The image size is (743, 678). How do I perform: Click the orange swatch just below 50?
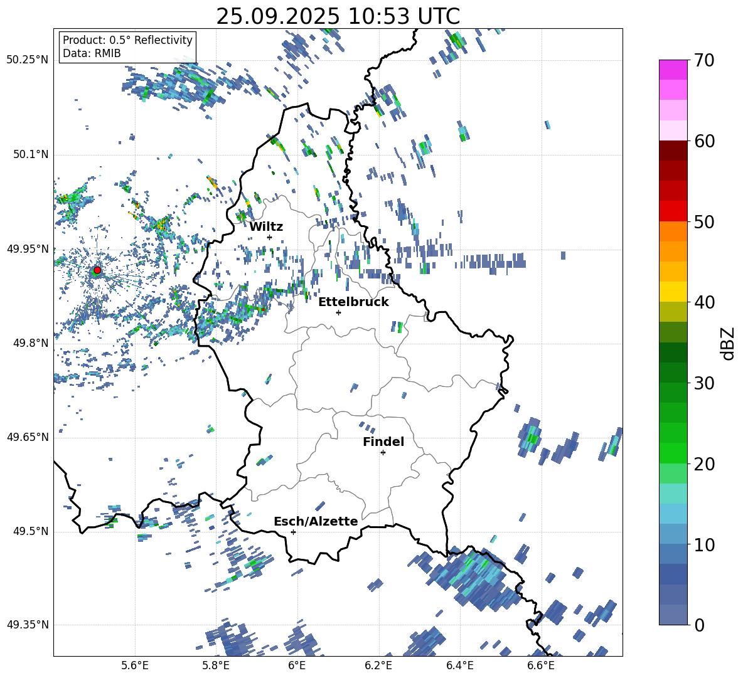click(673, 231)
